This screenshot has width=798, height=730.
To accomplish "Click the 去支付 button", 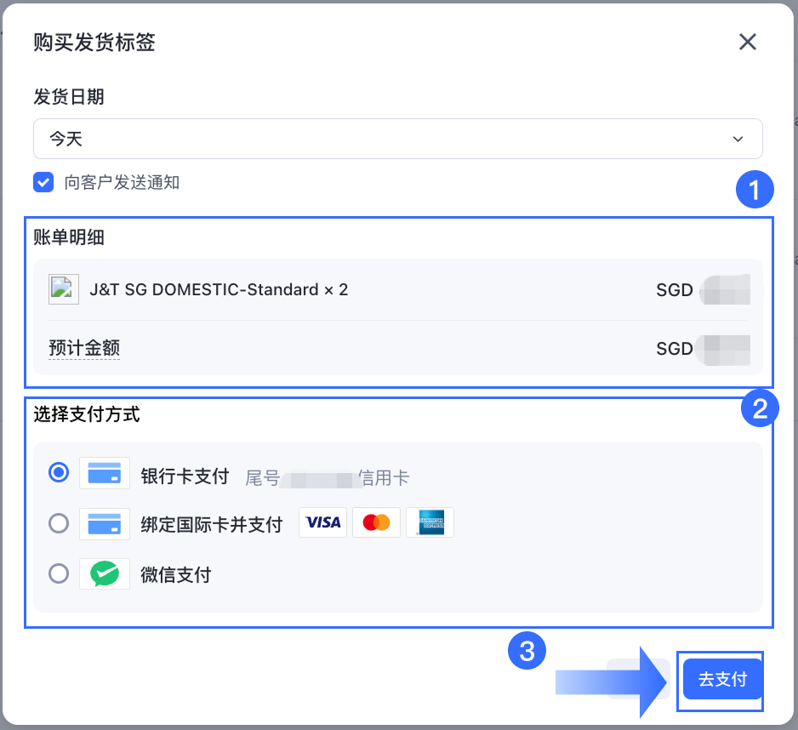I will pos(722,679).
